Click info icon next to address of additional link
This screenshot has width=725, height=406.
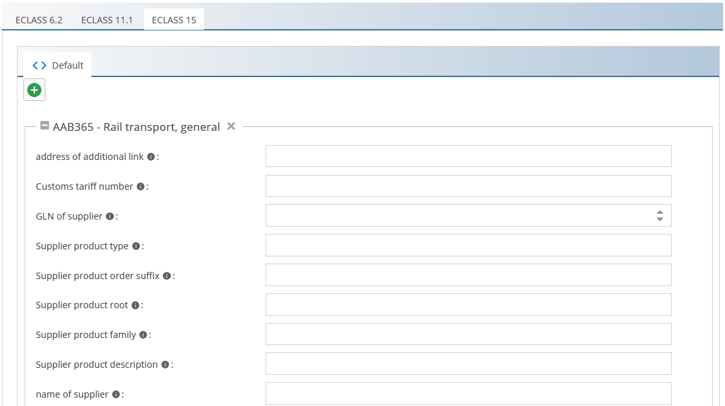coord(151,157)
